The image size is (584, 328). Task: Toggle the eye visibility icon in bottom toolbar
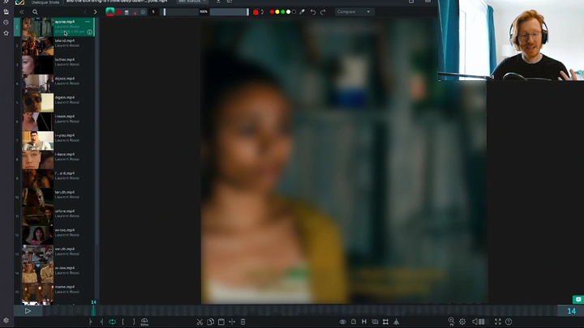342,322
